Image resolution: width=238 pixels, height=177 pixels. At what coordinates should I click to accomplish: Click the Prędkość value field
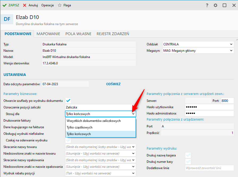click(197, 133)
